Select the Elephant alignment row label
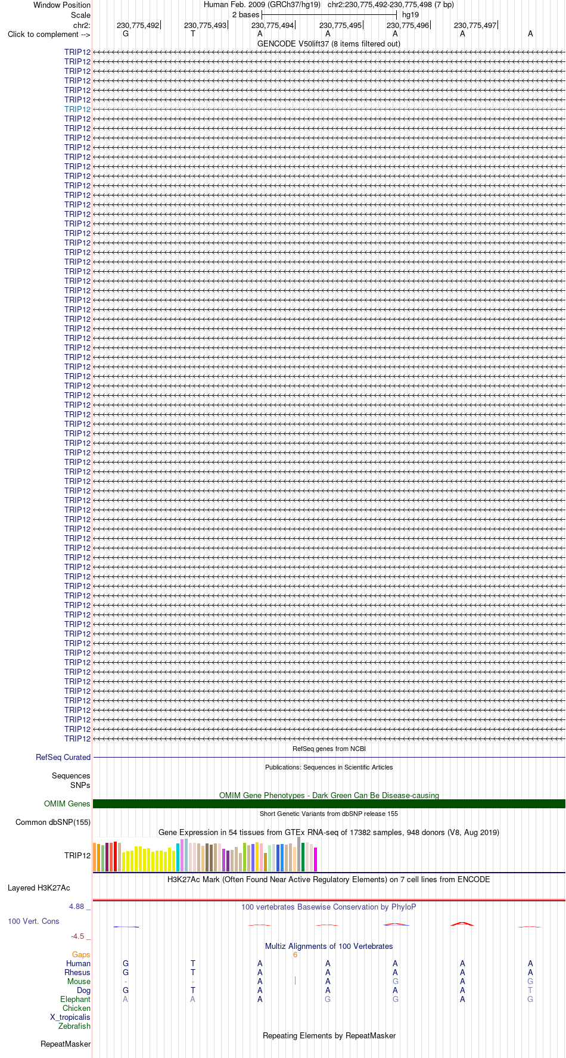This screenshot has height=1058, width=566. point(76,999)
